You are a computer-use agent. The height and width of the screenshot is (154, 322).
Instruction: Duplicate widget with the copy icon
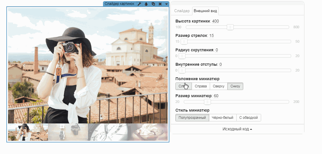(x=153, y=4)
